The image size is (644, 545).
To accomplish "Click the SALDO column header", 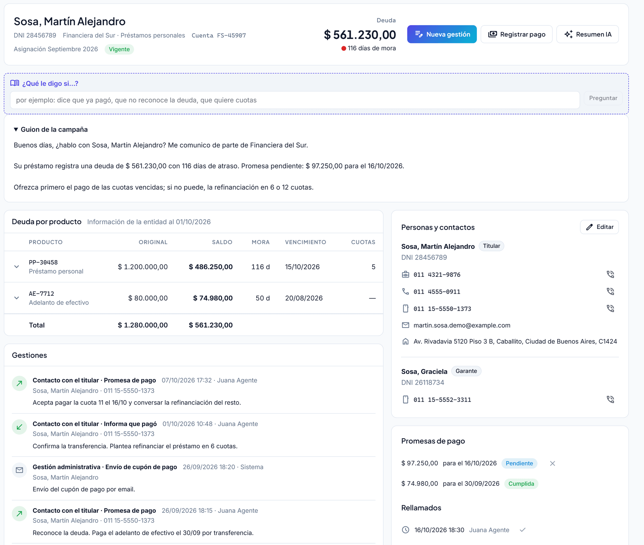I will tap(222, 242).
